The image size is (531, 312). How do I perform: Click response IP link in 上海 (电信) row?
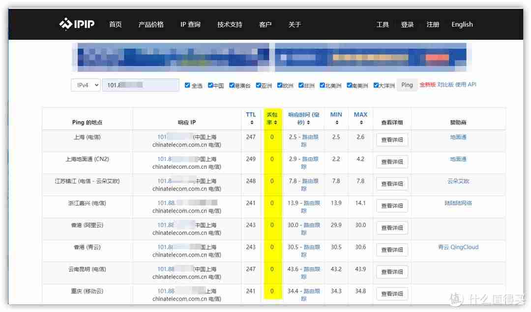175,137
